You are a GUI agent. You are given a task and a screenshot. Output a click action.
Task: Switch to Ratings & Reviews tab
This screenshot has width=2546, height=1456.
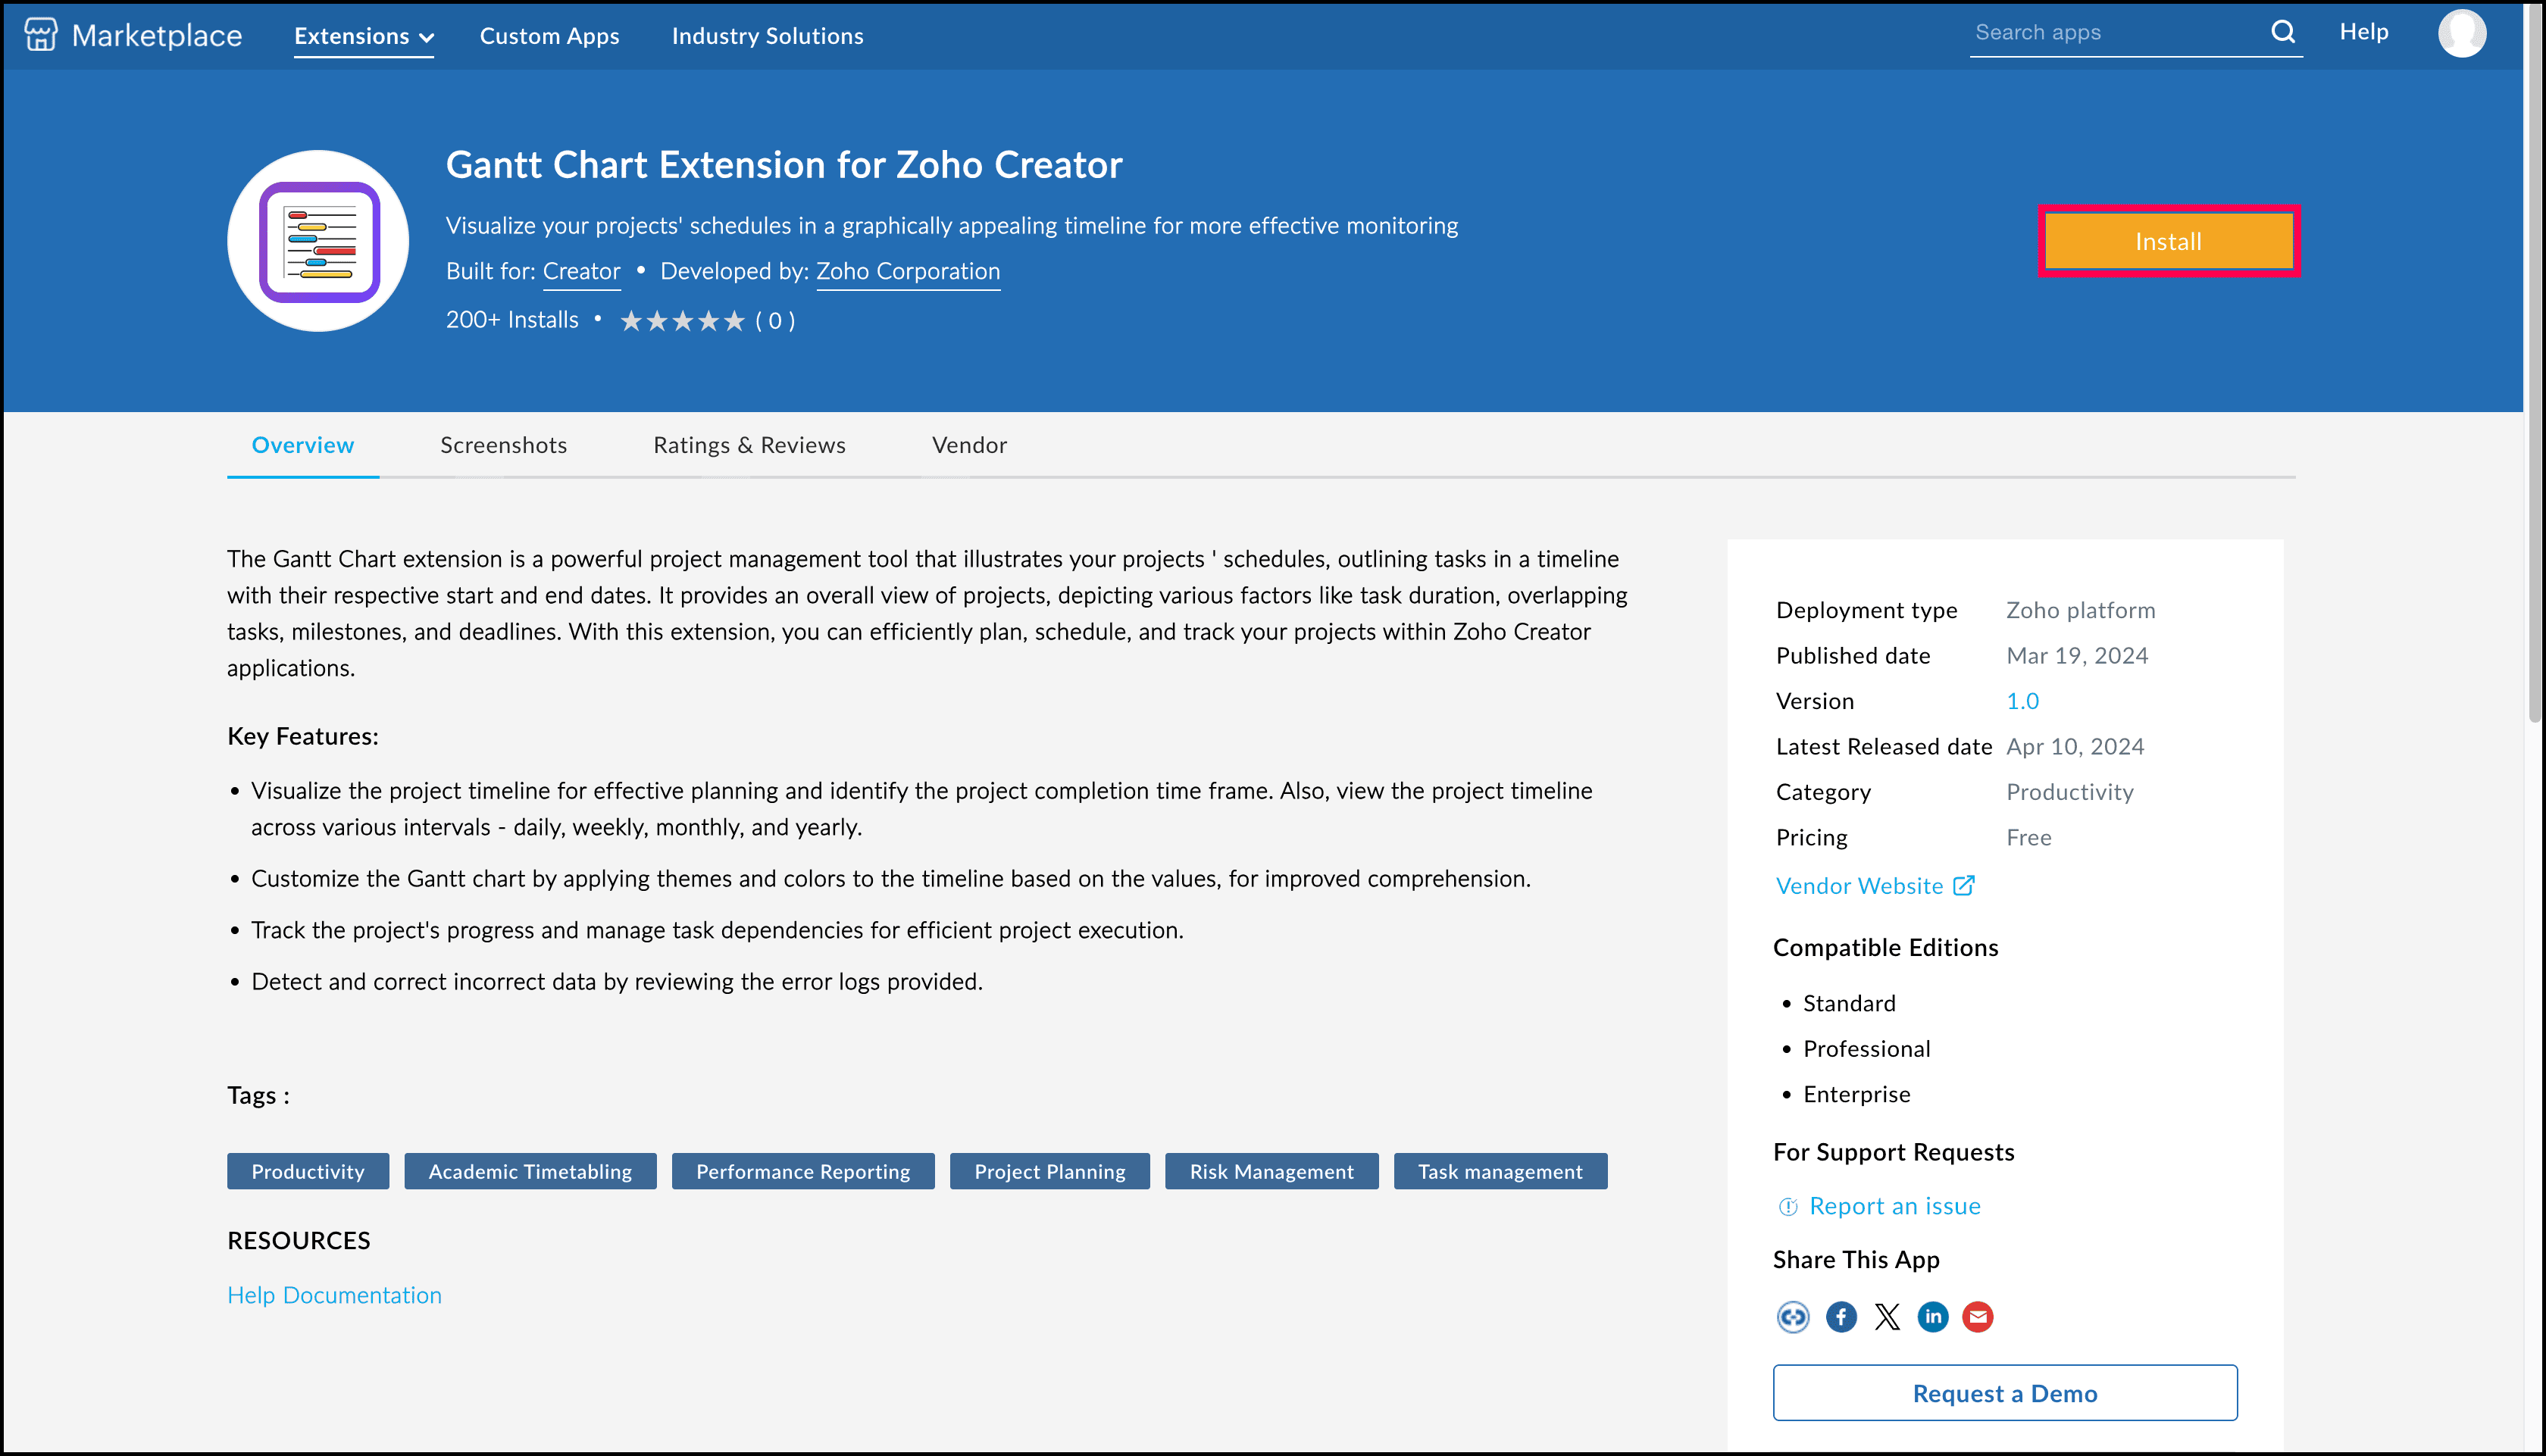coord(750,445)
